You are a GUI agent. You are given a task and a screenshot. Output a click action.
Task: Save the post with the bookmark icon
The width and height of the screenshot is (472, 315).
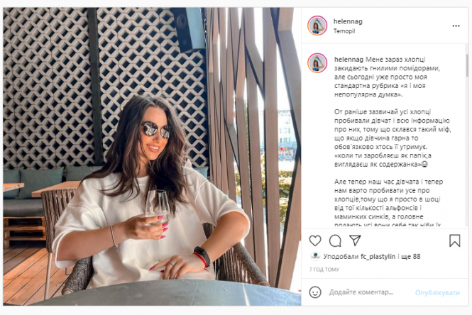tap(454, 241)
